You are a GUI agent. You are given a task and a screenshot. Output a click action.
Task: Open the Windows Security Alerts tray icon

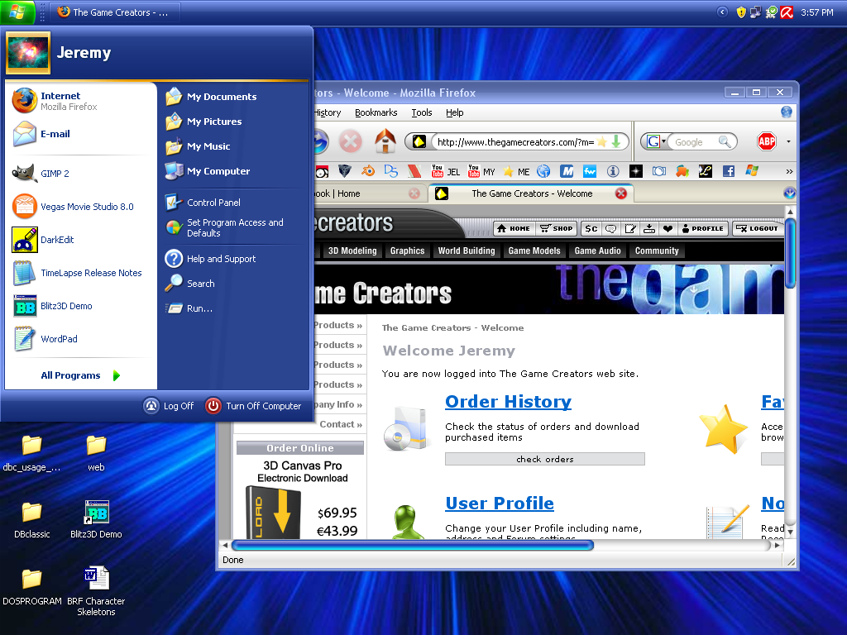point(741,12)
